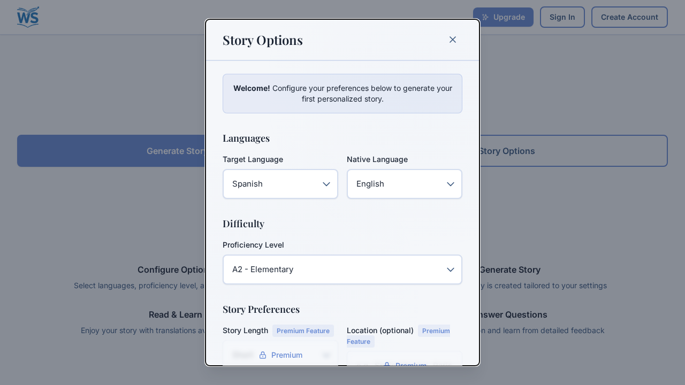Open the Target Language dropdown
The image size is (685, 385).
280,184
